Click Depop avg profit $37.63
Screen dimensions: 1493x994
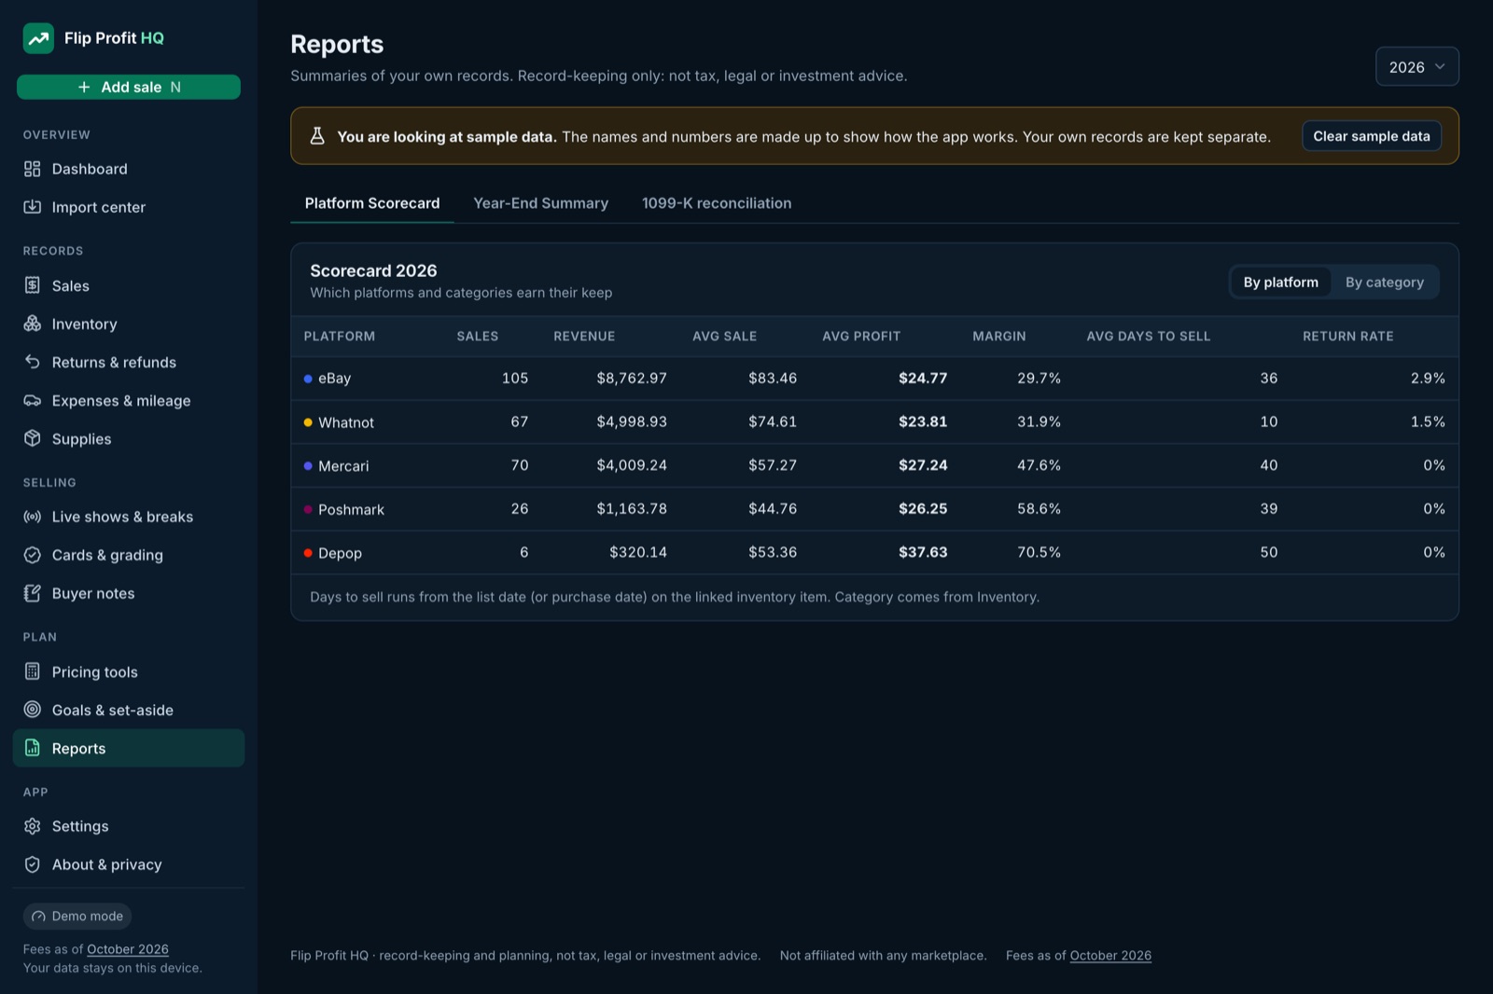pos(923,552)
